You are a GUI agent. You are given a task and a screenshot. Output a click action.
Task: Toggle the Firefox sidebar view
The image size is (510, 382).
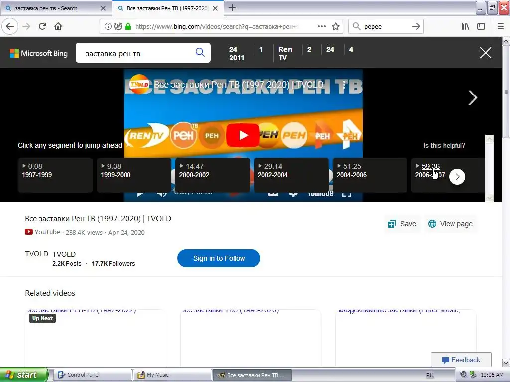481,27
